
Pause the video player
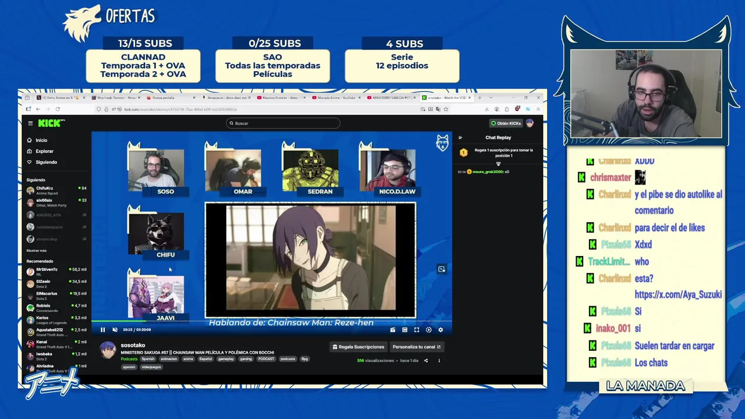click(x=102, y=330)
